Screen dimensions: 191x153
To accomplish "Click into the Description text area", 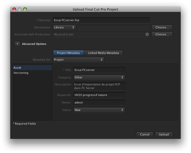I will (x=99, y=86).
